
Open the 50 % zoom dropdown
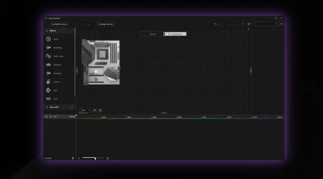(85, 110)
